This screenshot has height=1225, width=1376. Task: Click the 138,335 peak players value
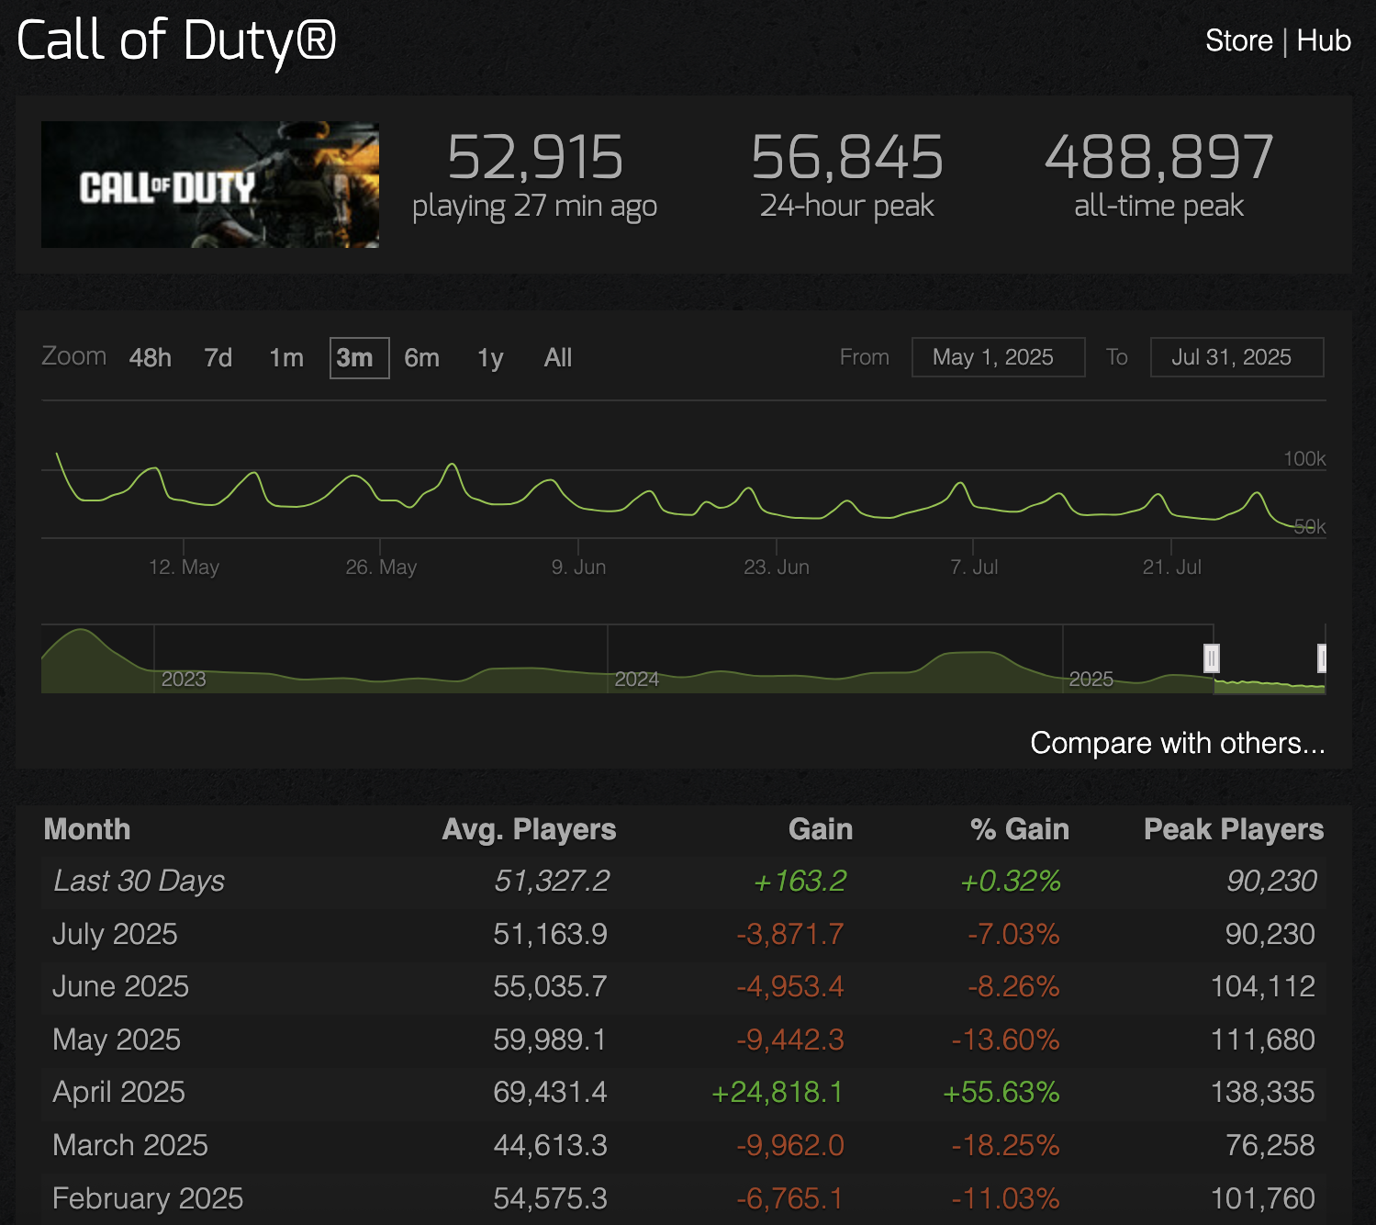click(x=1263, y=1092)
